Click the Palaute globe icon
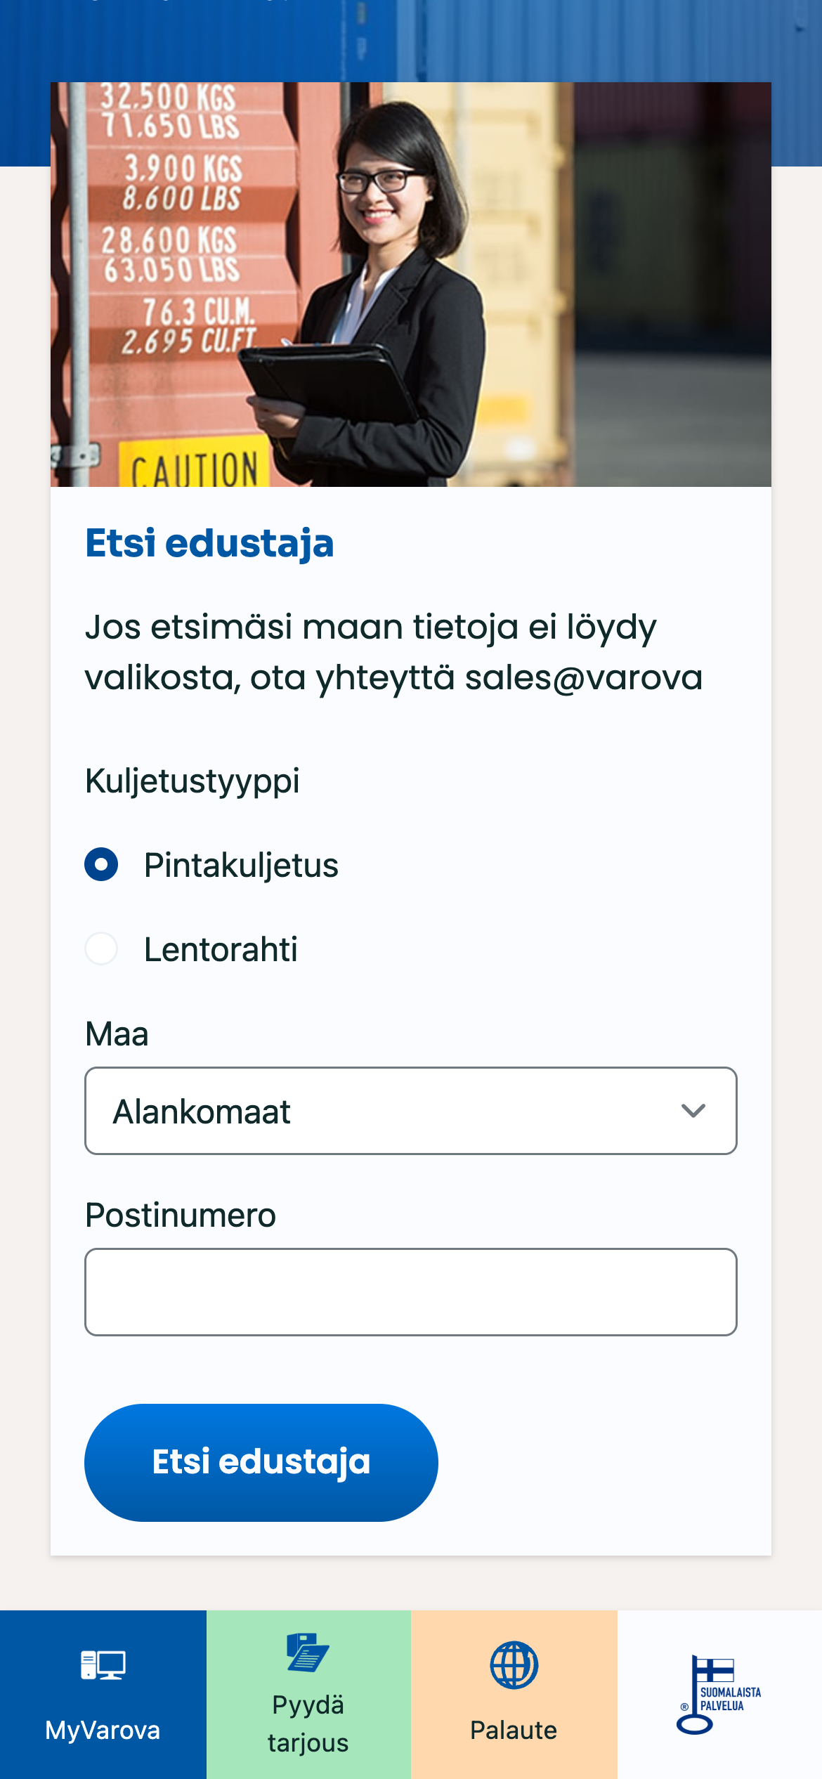Image resolution: width=822 pixels, height=1779 pixels. click(x=514, y=1664)
